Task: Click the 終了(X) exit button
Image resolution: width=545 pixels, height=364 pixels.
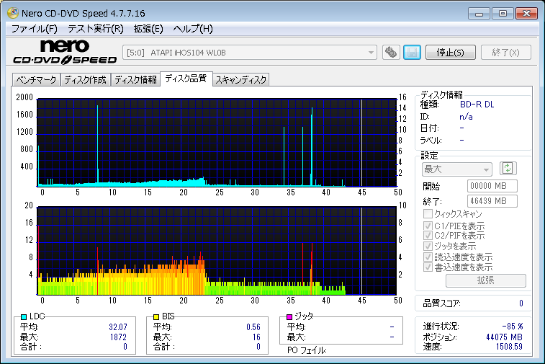Action: click(505, 53)
